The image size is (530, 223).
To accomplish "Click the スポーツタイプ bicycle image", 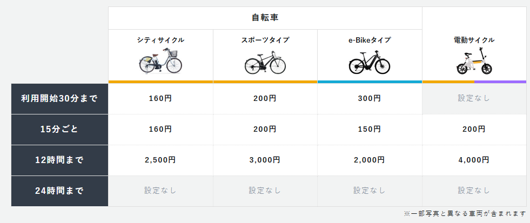I will [265, 63].
